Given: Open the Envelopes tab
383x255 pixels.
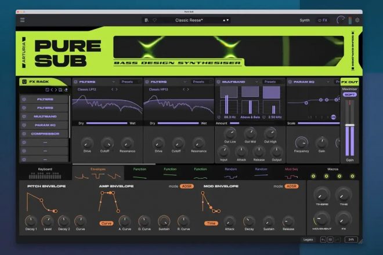Looking at the screenshot, I should [98, 173].
